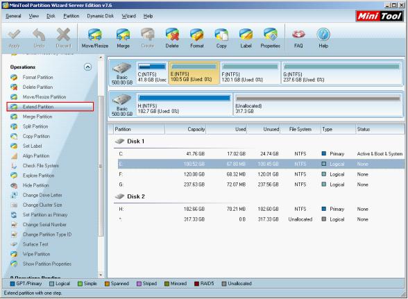
Task: Click the Set Partition as Primary icon
Action: tap(14, 215)
